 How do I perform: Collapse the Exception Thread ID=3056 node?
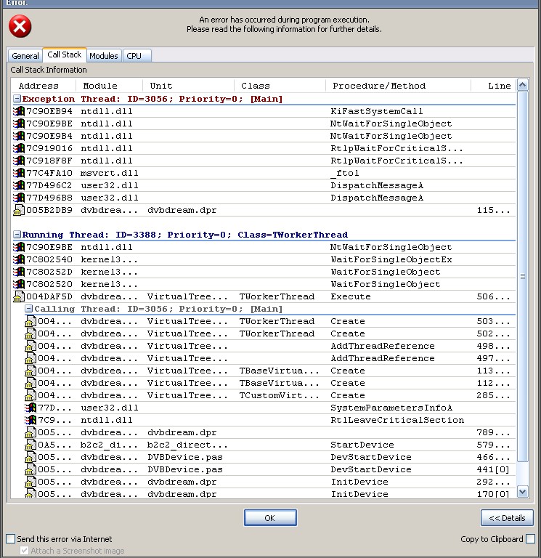[x=17, y=99]
